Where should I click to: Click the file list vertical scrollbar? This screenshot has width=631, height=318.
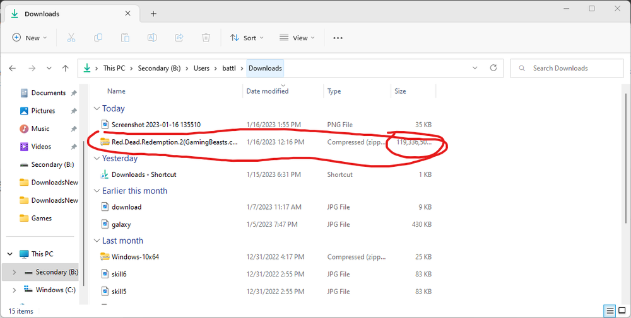pyautogui.click(x=626, y=157)
